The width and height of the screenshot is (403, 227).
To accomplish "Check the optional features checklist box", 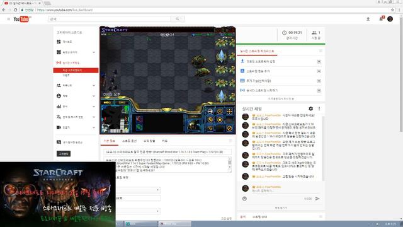I will click(x=319, y=81).
